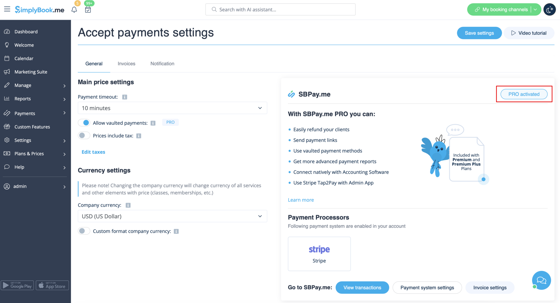Open the Edit taxes link
560x303 pixels.
click(93, 152)
